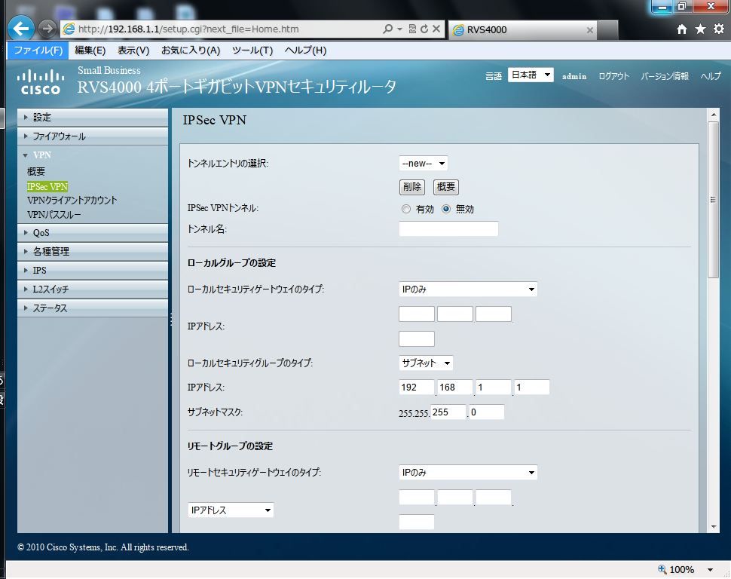This screenshot has height=579, width=731.
Task: Open the 表示(V) menu
Action: tap(133, 51)
